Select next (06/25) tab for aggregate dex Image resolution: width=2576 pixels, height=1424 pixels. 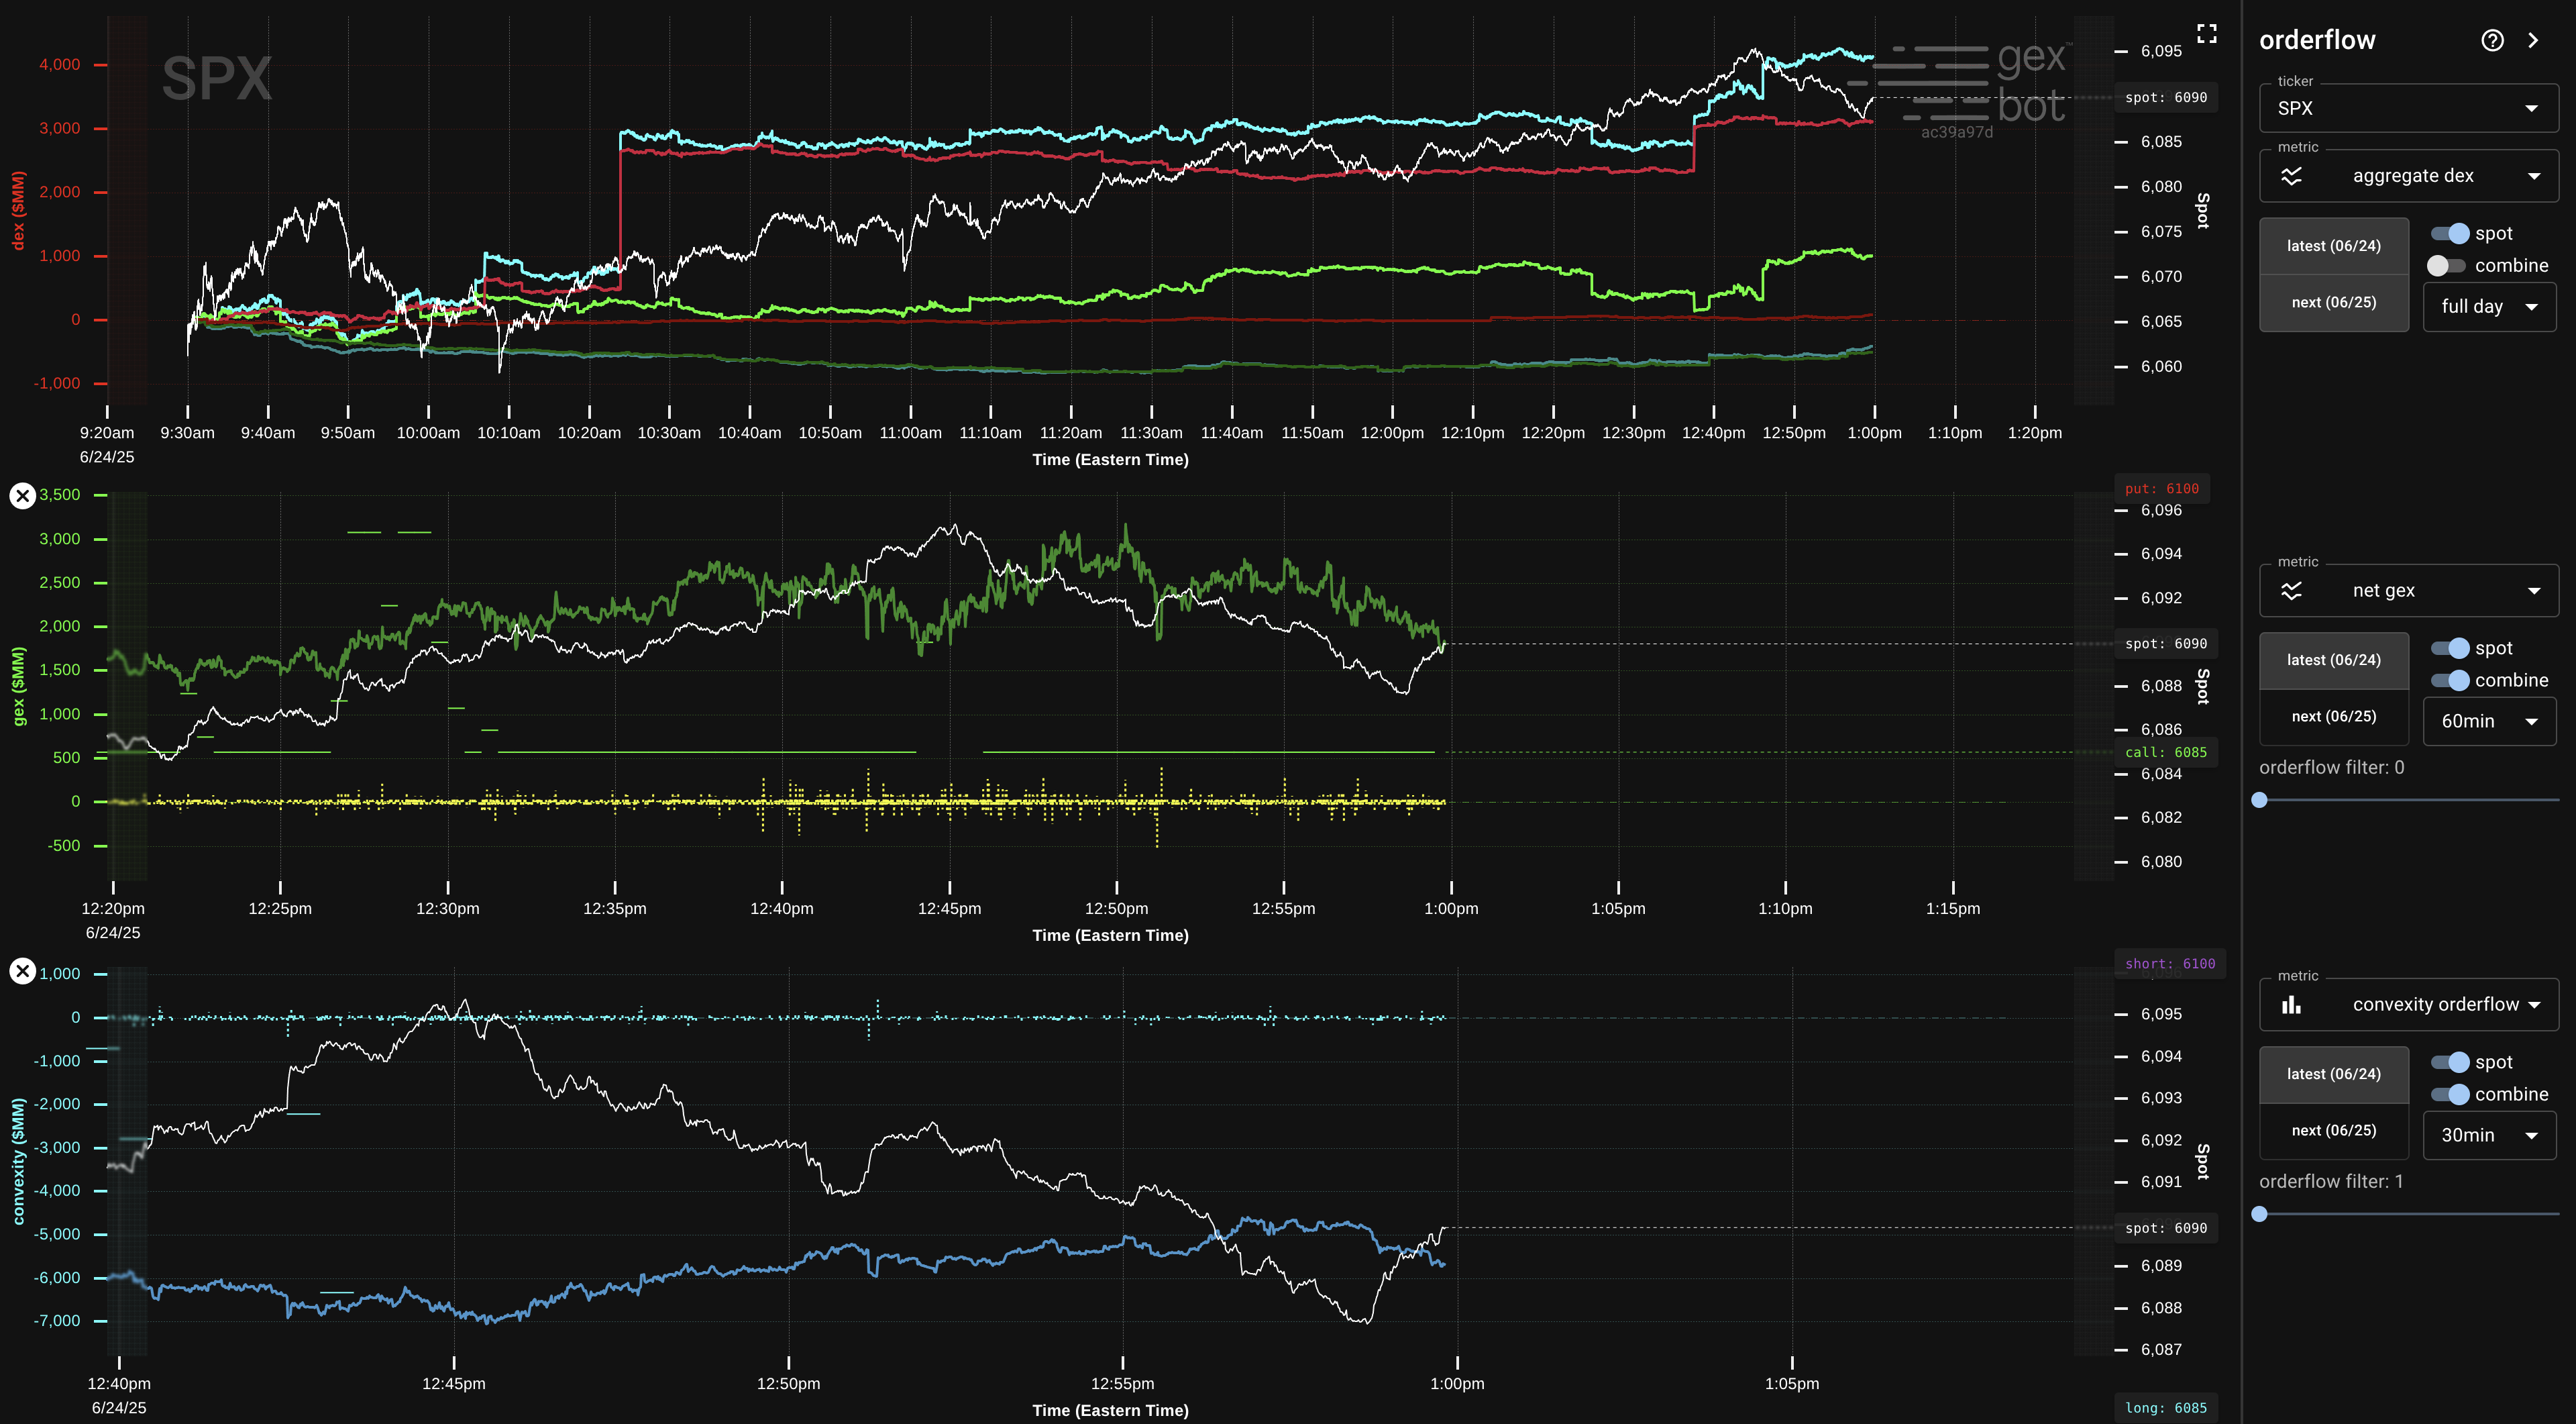[x=2333, y=303]
